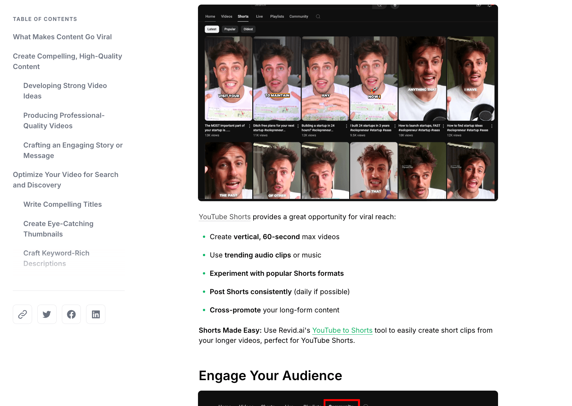572x406 pixels.
Task: Select the Popular filter chip in screenshot
Action: coord(230,29)
